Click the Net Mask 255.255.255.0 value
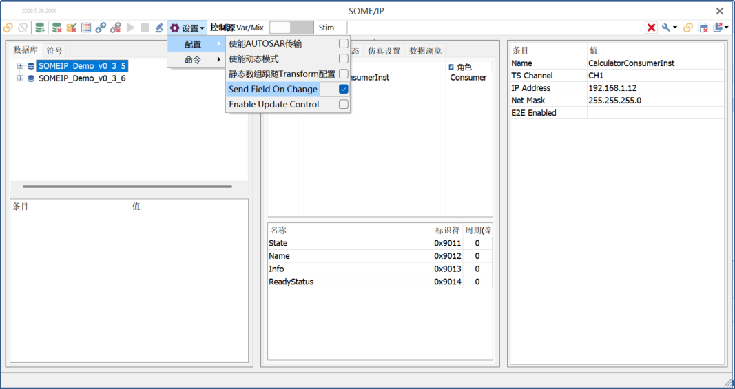Viewport: 735px width, 389px height. click(656, 101)
